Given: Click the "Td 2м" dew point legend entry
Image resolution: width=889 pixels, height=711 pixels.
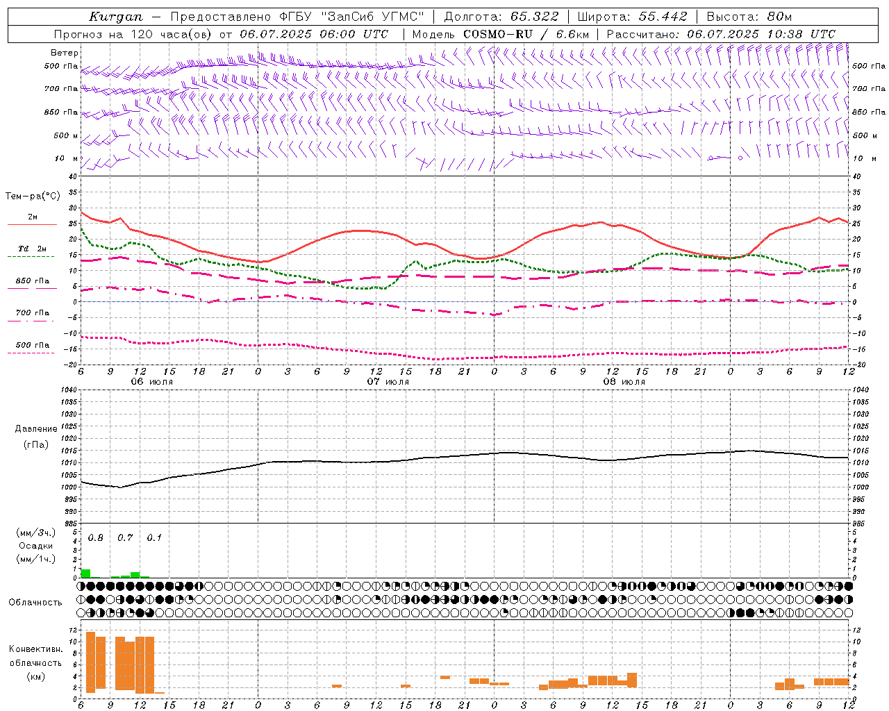Looking at the screenshot, I should point(33,249).
